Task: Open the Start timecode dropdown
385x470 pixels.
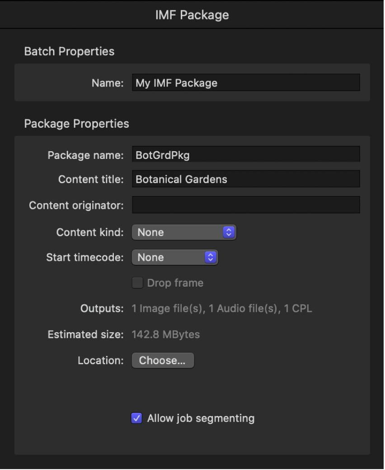Action: [x=174, y=257]
